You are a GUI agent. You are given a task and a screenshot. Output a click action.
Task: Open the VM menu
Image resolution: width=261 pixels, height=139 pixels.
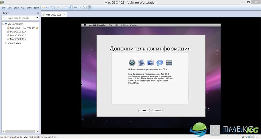pos(23,7)
